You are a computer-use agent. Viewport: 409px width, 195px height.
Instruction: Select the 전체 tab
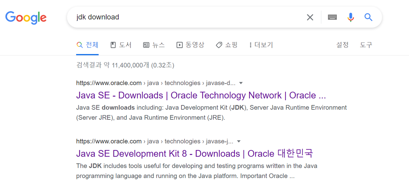[x=87, y=45]
